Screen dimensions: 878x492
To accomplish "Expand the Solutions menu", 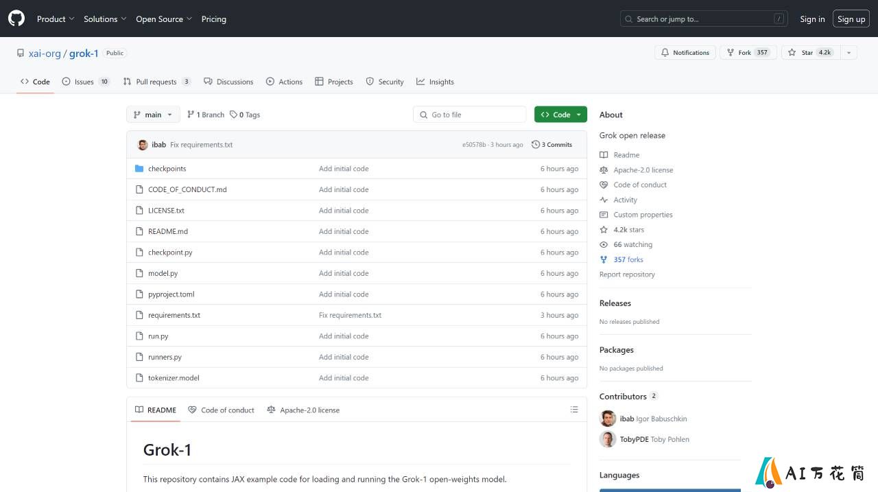I will (x=105, y=19).
